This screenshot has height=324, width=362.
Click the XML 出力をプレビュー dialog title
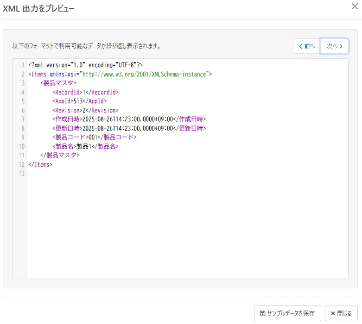[38, 8]
